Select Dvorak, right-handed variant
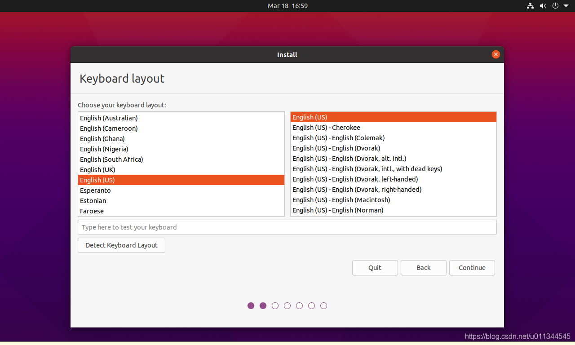Screen dimensions: 575x345 394,190
